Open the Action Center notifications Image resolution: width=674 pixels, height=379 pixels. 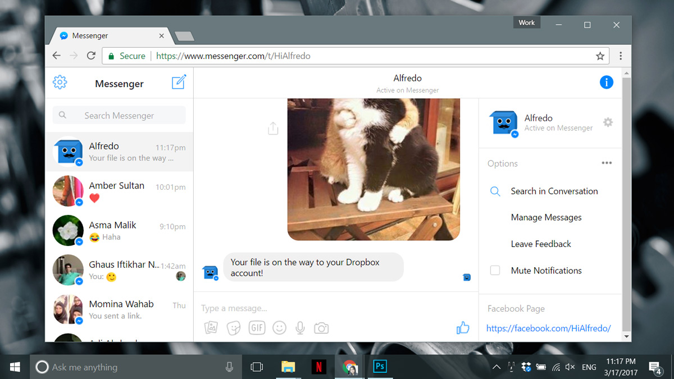(x=655, y=367)
